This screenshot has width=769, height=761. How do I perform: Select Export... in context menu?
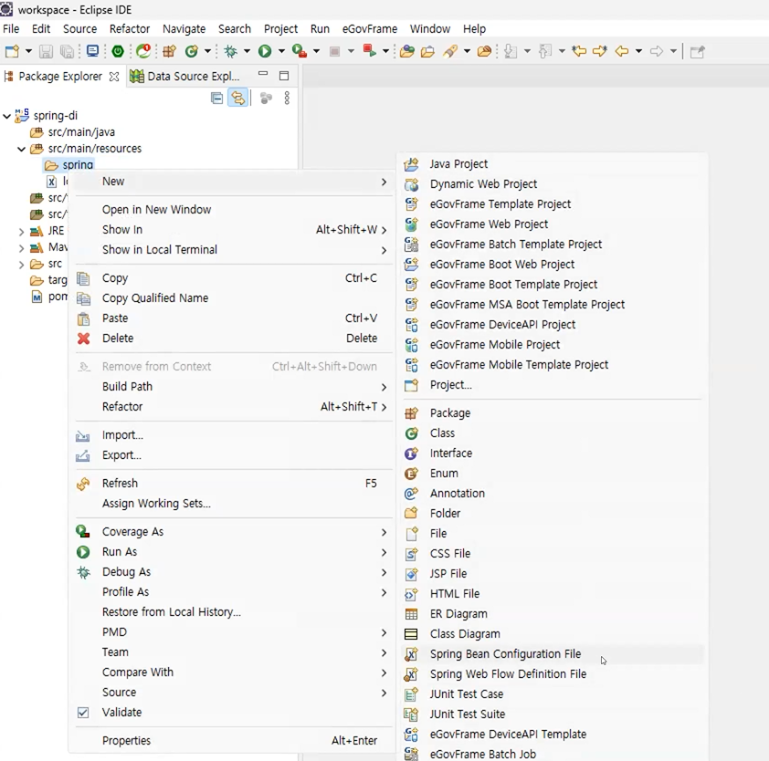pos(232,455)
